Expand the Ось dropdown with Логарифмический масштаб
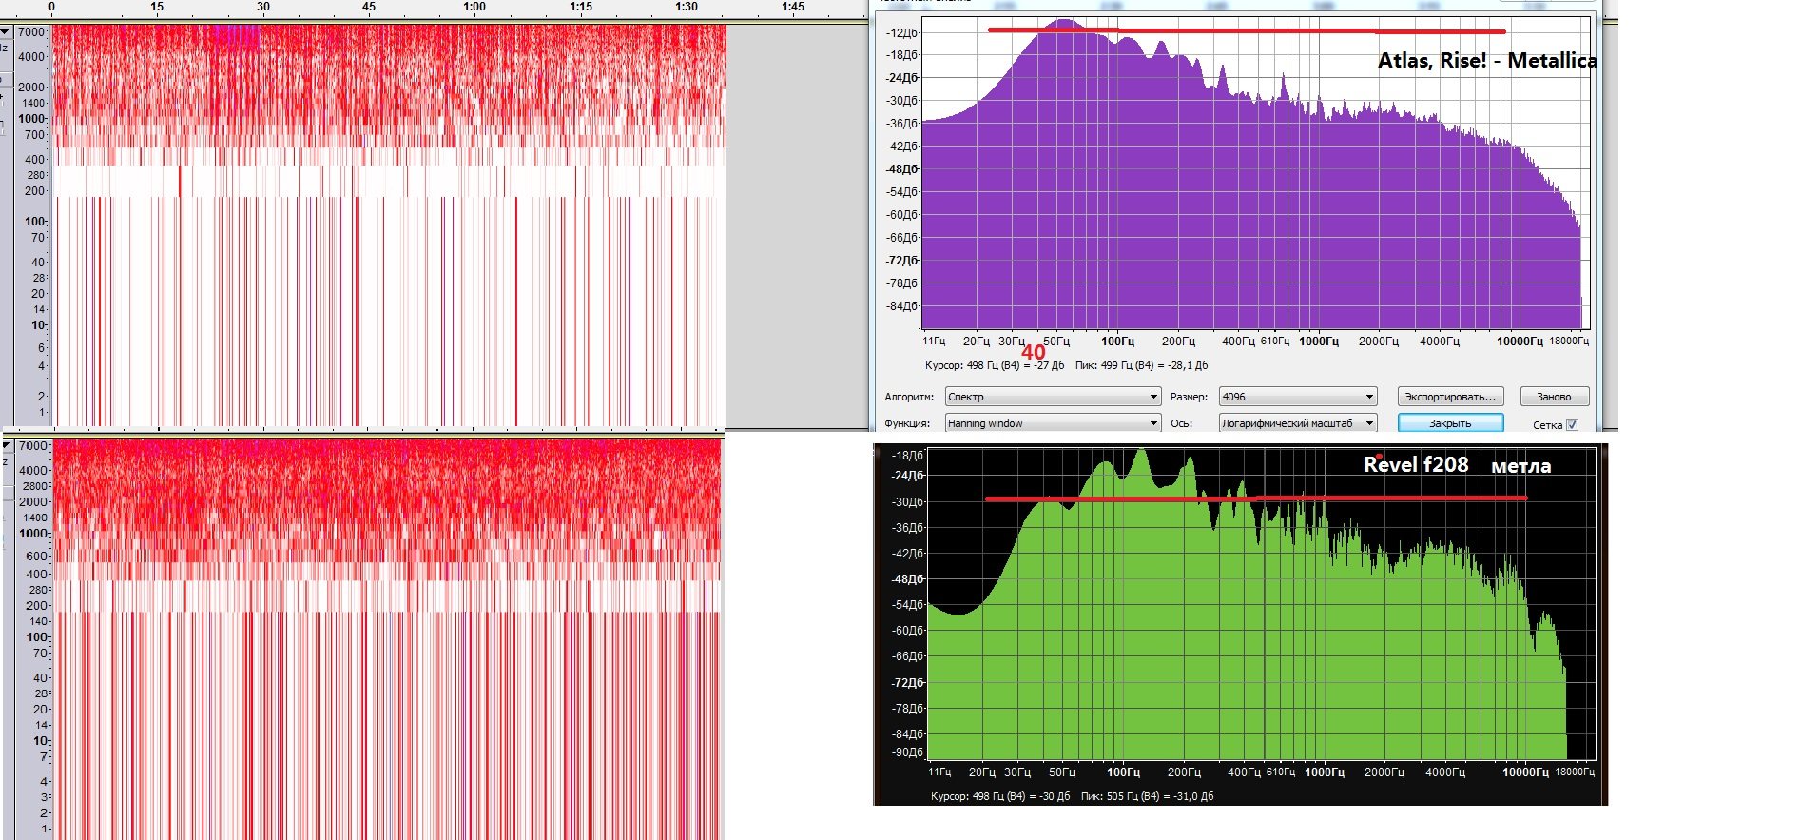This screenshot has height=840, width=1820. pos(1298,423)
